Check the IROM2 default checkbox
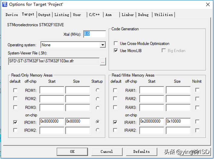Image resolution: width=214 pixels, height=159 pixels. 15,130
